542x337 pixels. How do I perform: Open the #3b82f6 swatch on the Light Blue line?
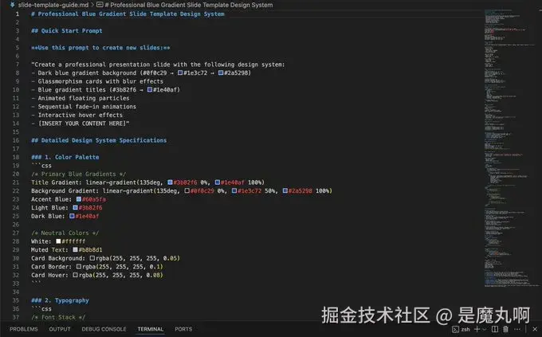pyautogui.click(x=76, y=208)
